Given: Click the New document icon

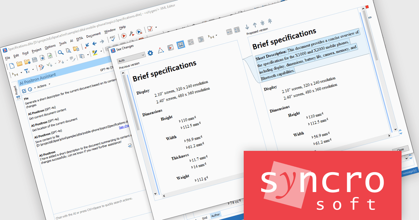Looking at the screenshot, I should pos(12,65).
